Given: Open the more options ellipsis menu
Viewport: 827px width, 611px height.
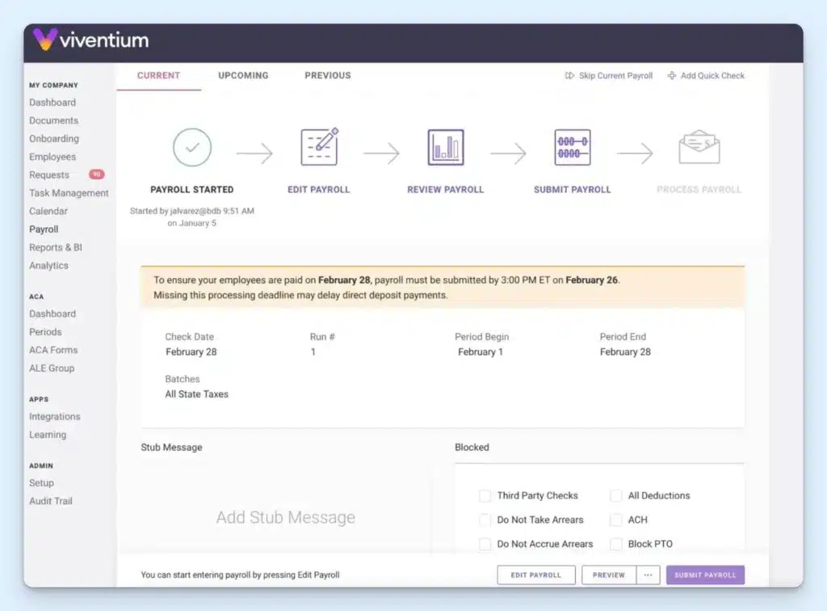Looking at the screenshot, I should coord(649,575).
